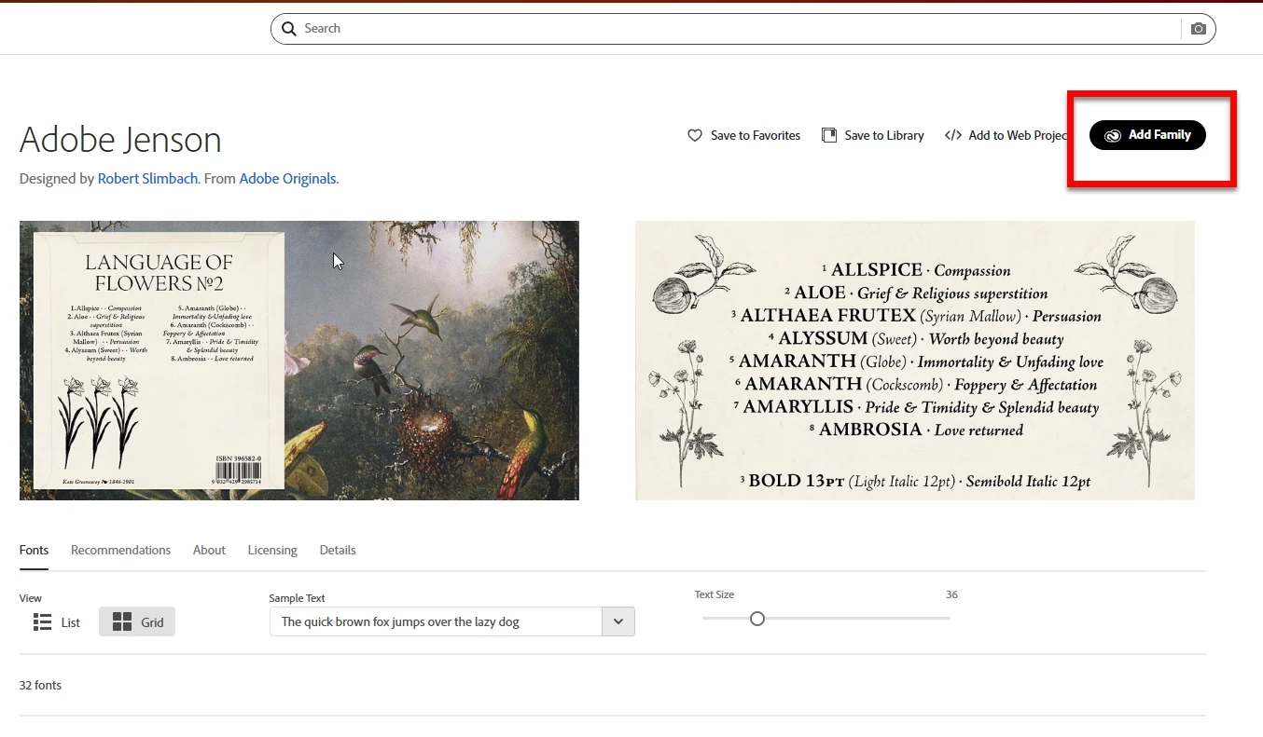Click the List view icon
This screenshot has height=737, width=1263.
tap(42, 622)
